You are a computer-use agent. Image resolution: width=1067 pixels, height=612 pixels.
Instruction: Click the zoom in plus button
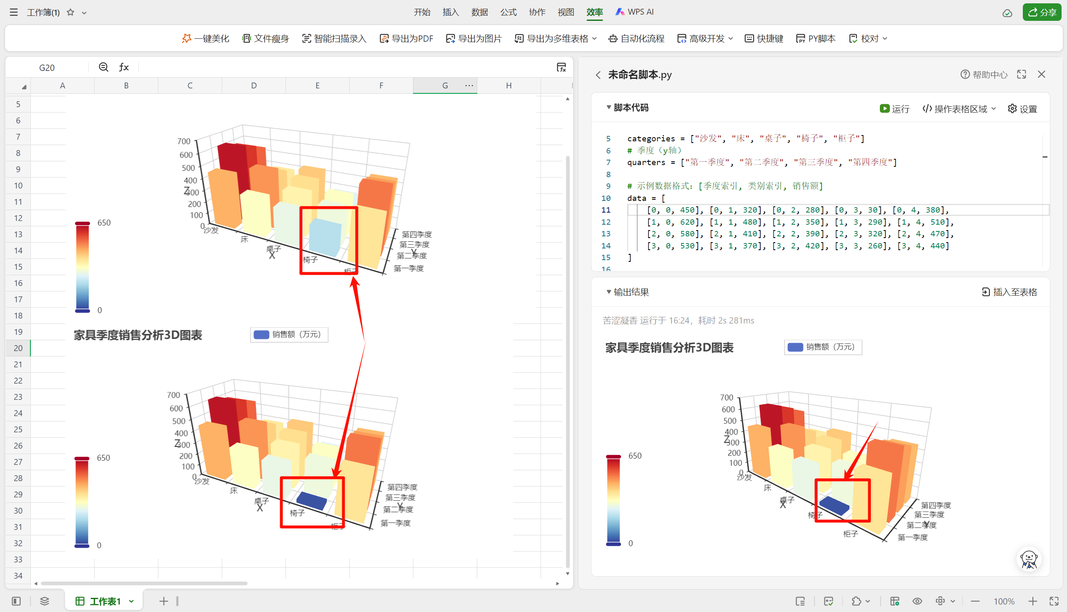click(x=1032, y=601)
